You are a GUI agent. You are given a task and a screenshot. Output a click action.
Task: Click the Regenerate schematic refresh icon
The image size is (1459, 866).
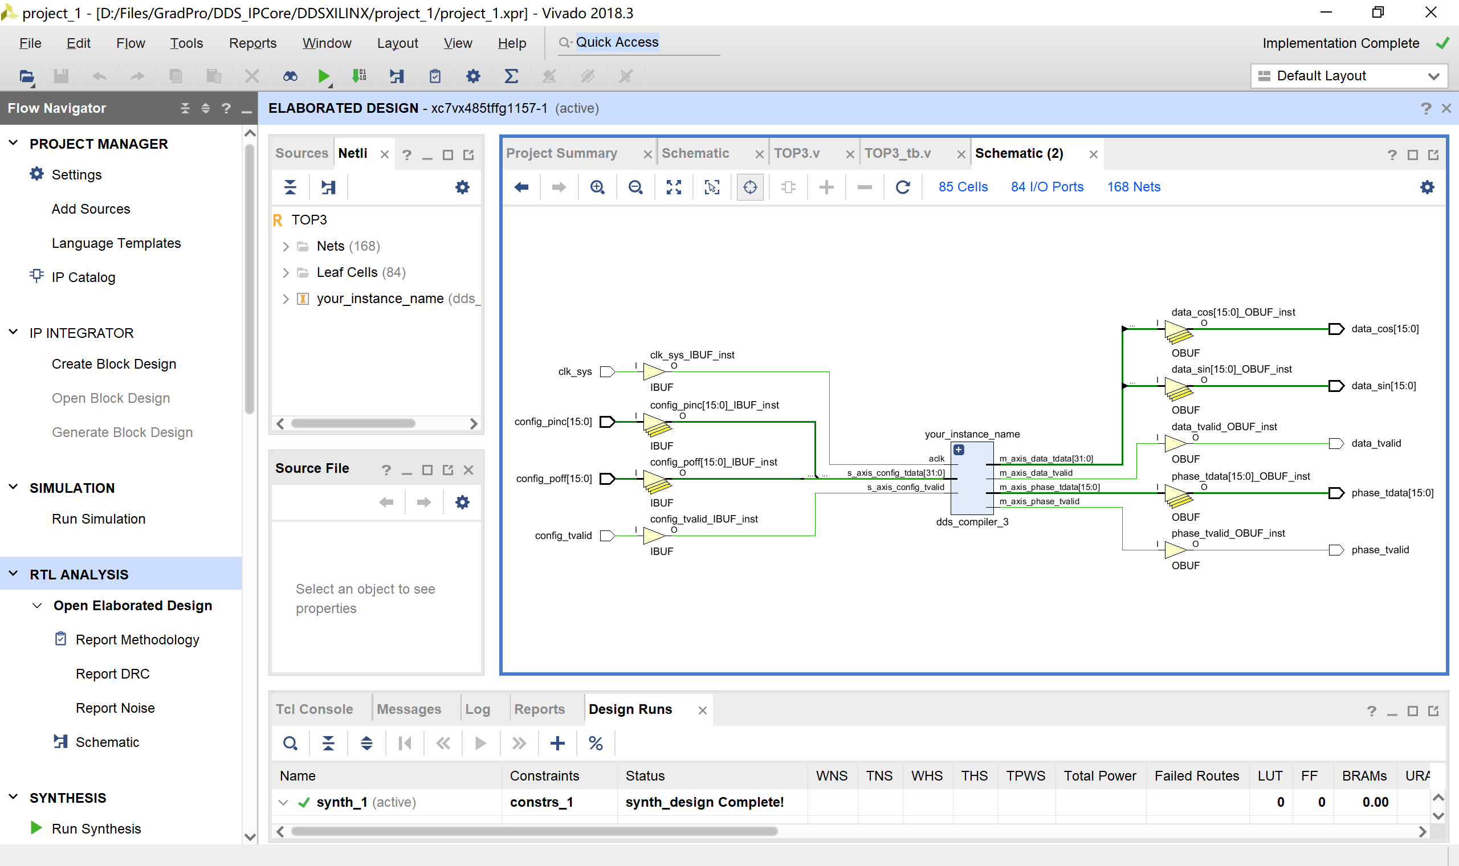point(902,187)
